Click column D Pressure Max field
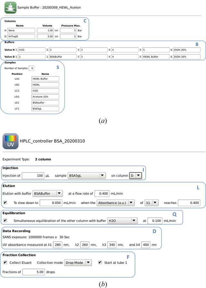Viewport: 206px width, 288px height. tap(69, 36)
